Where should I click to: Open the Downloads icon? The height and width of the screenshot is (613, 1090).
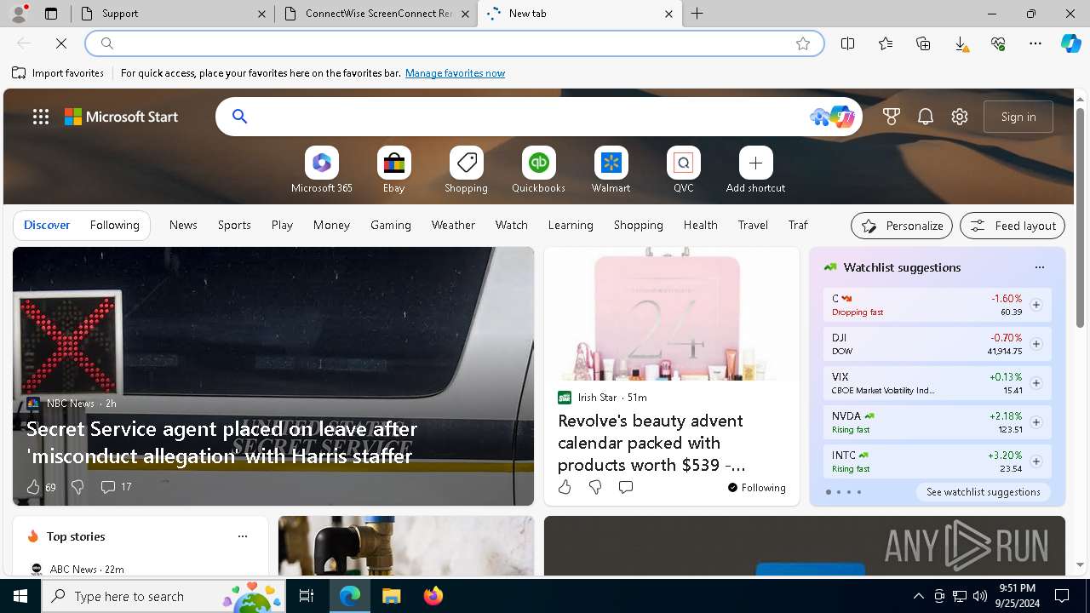(x=961, y=43)
